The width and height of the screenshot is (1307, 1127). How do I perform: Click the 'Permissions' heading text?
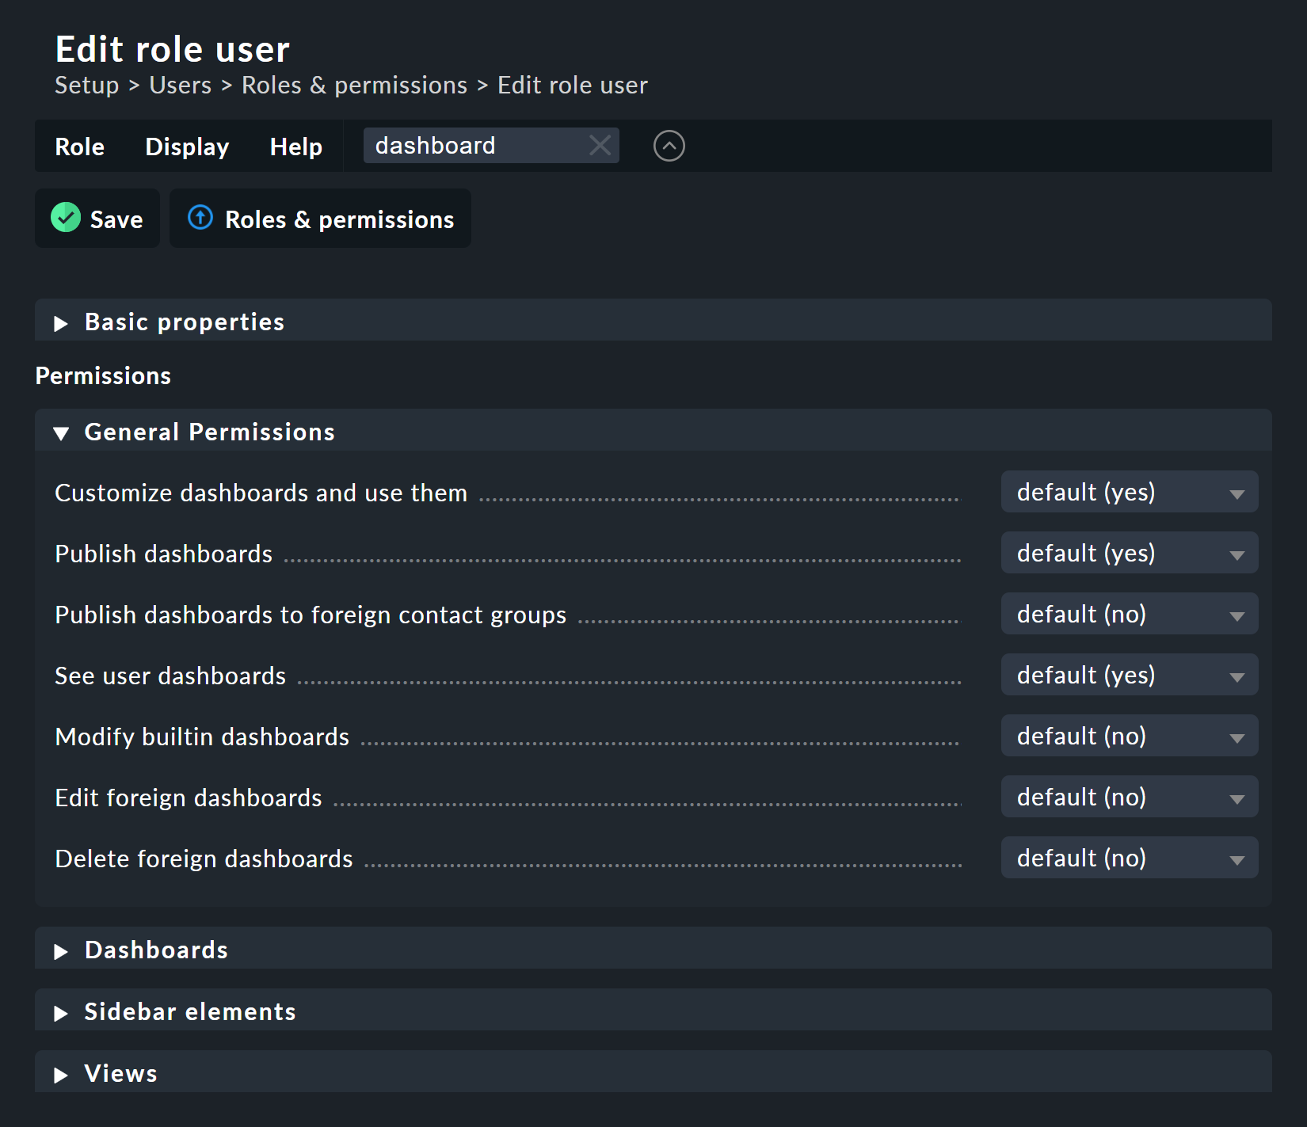click(103, 375)
